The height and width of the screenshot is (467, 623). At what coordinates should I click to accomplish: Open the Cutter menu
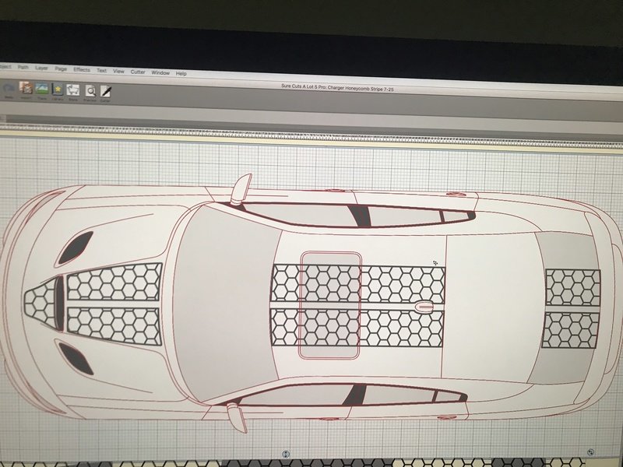(x=138, y=72)
